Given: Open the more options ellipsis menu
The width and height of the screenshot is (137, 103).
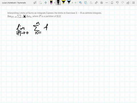Looking at the screenshot, I should tap(107, 3).
